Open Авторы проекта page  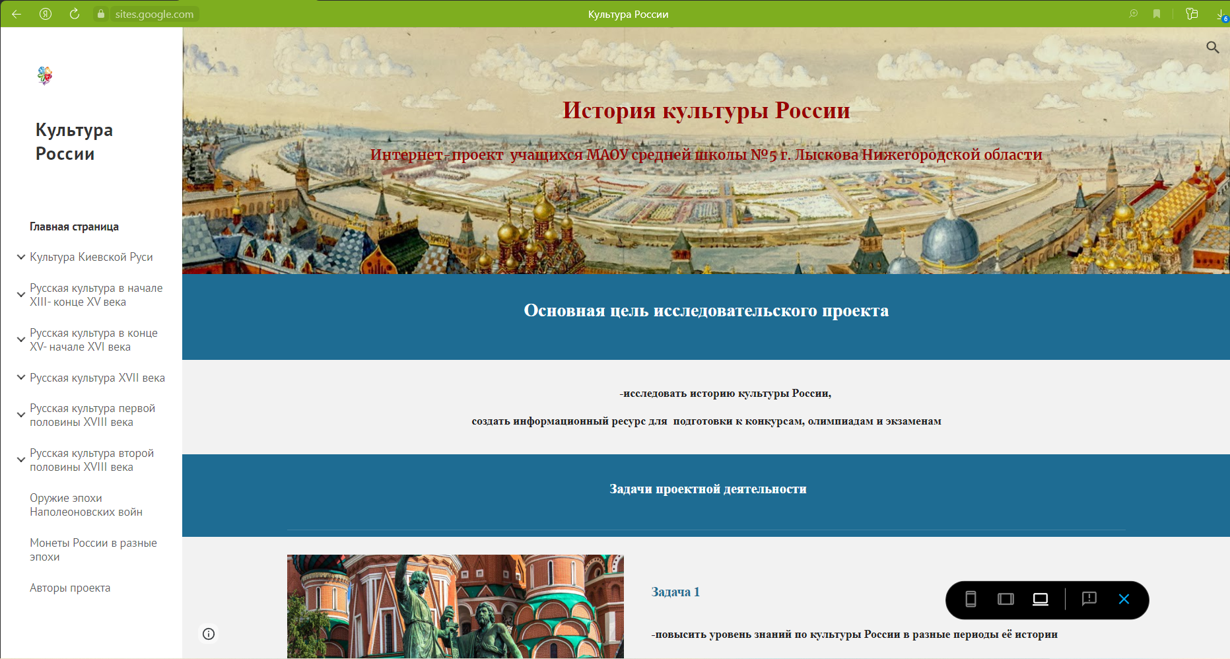coord(70,588)
